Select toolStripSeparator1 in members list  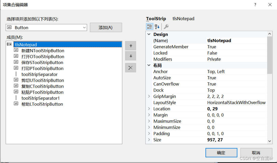click(x=40, y=98)
